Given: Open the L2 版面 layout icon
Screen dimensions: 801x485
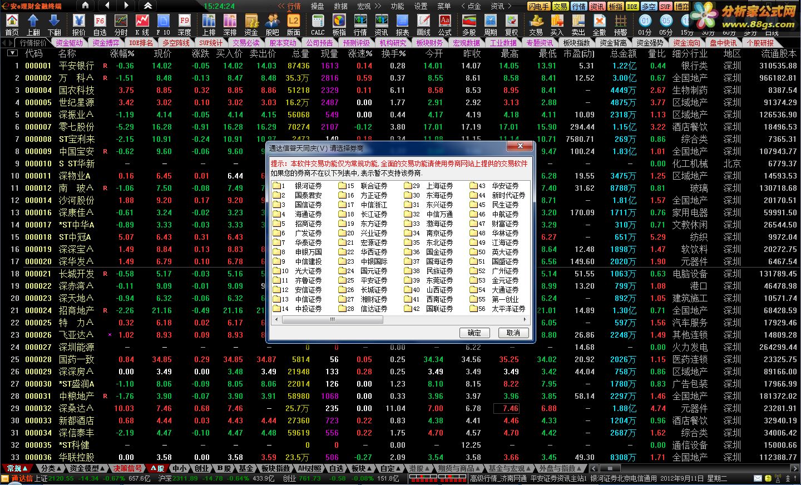Looking at the screenshot, I should click(293, 25).
